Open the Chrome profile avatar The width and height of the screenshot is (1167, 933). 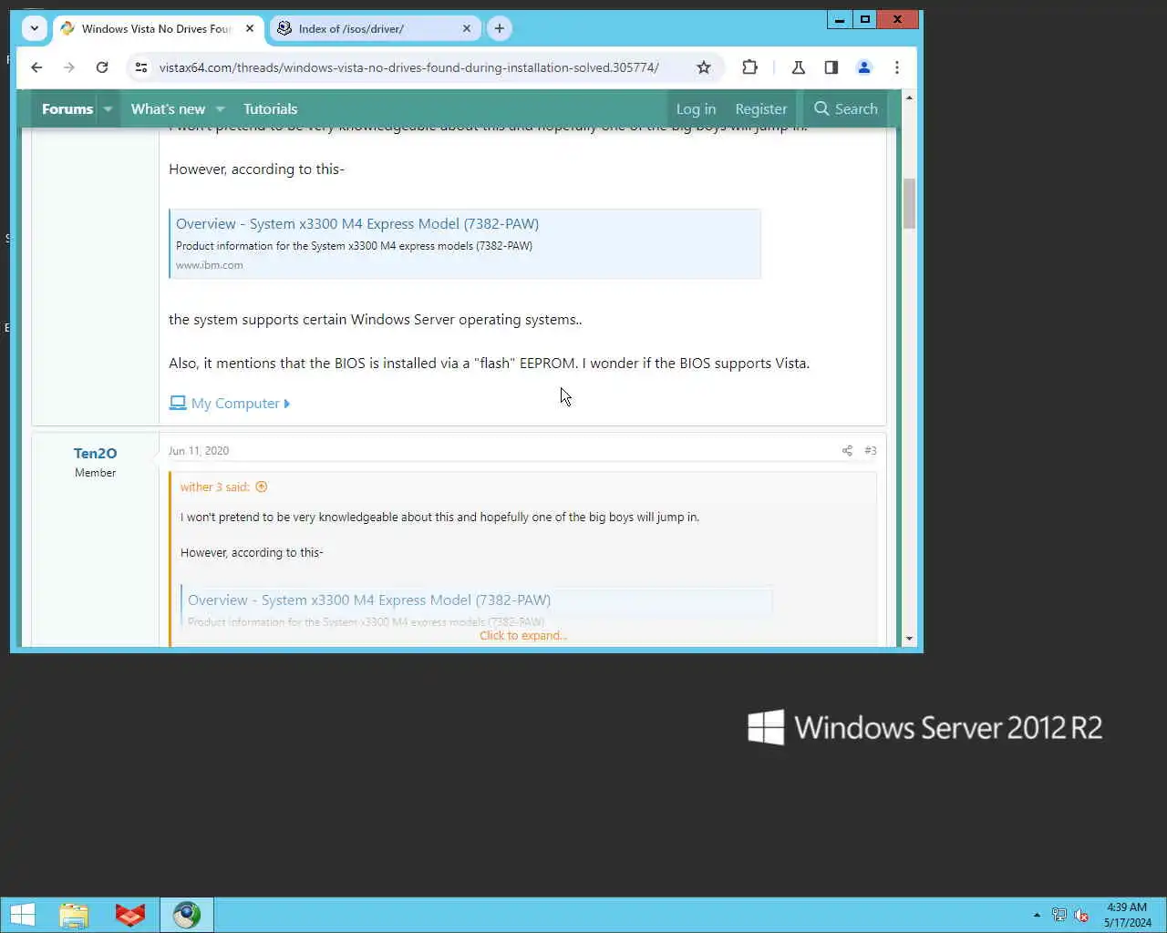(x=864, y=67)
